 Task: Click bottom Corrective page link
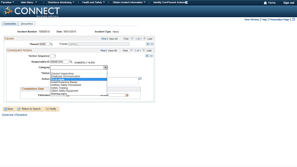tap(7, 115)
